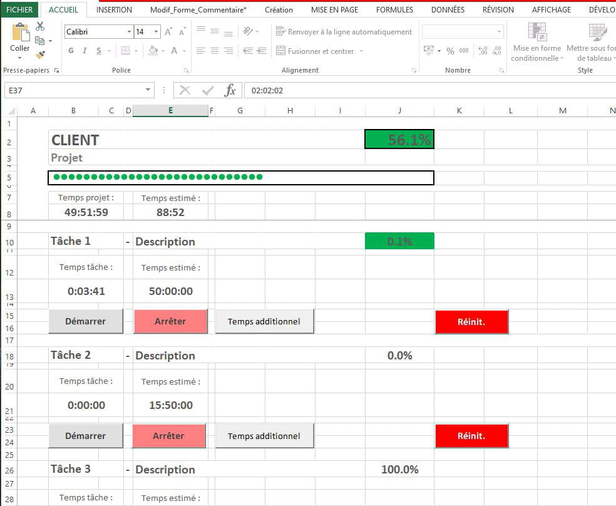Toggle italic formatting with the I button
The height and width of the screenshot is (506, 616).
click(x=85, y=51)
